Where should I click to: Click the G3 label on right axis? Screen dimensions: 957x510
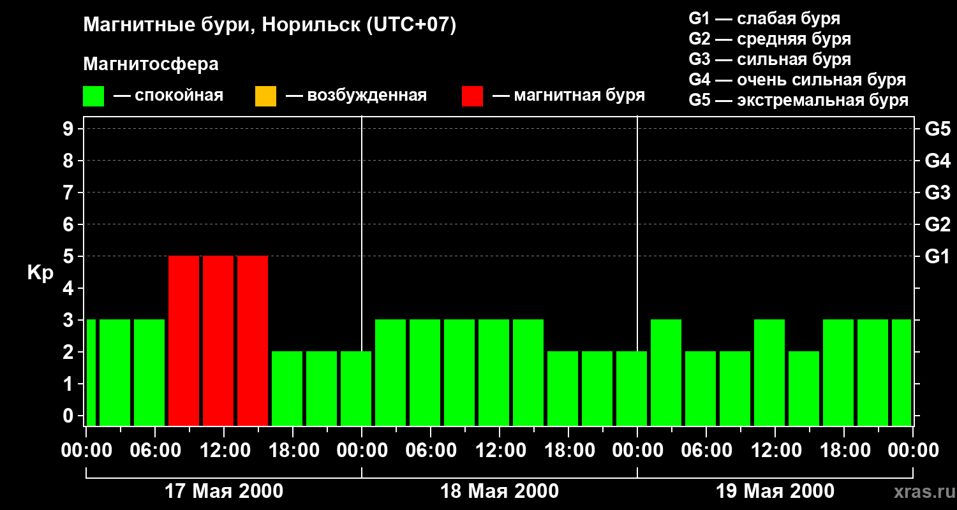point(938,193)
